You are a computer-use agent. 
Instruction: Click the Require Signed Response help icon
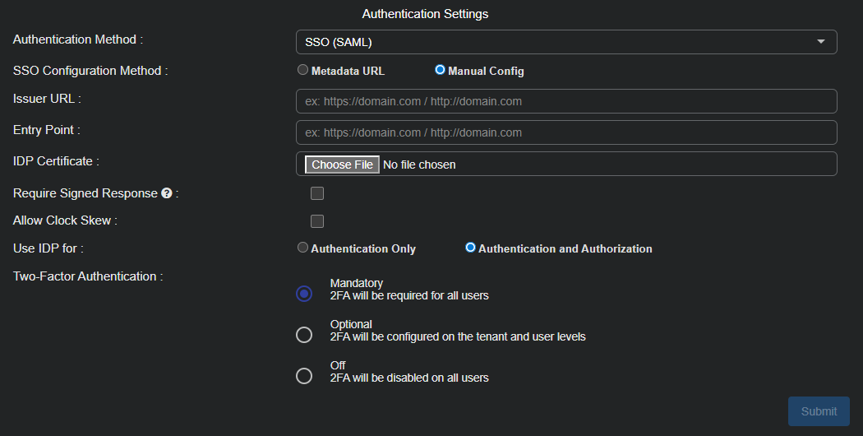(x=167, y=193)
